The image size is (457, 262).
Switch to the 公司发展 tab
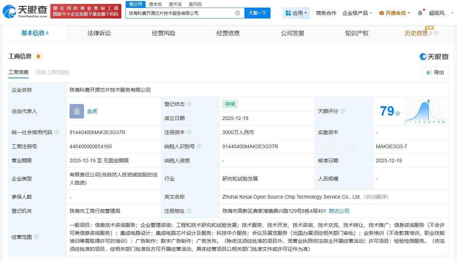[293, 33]
